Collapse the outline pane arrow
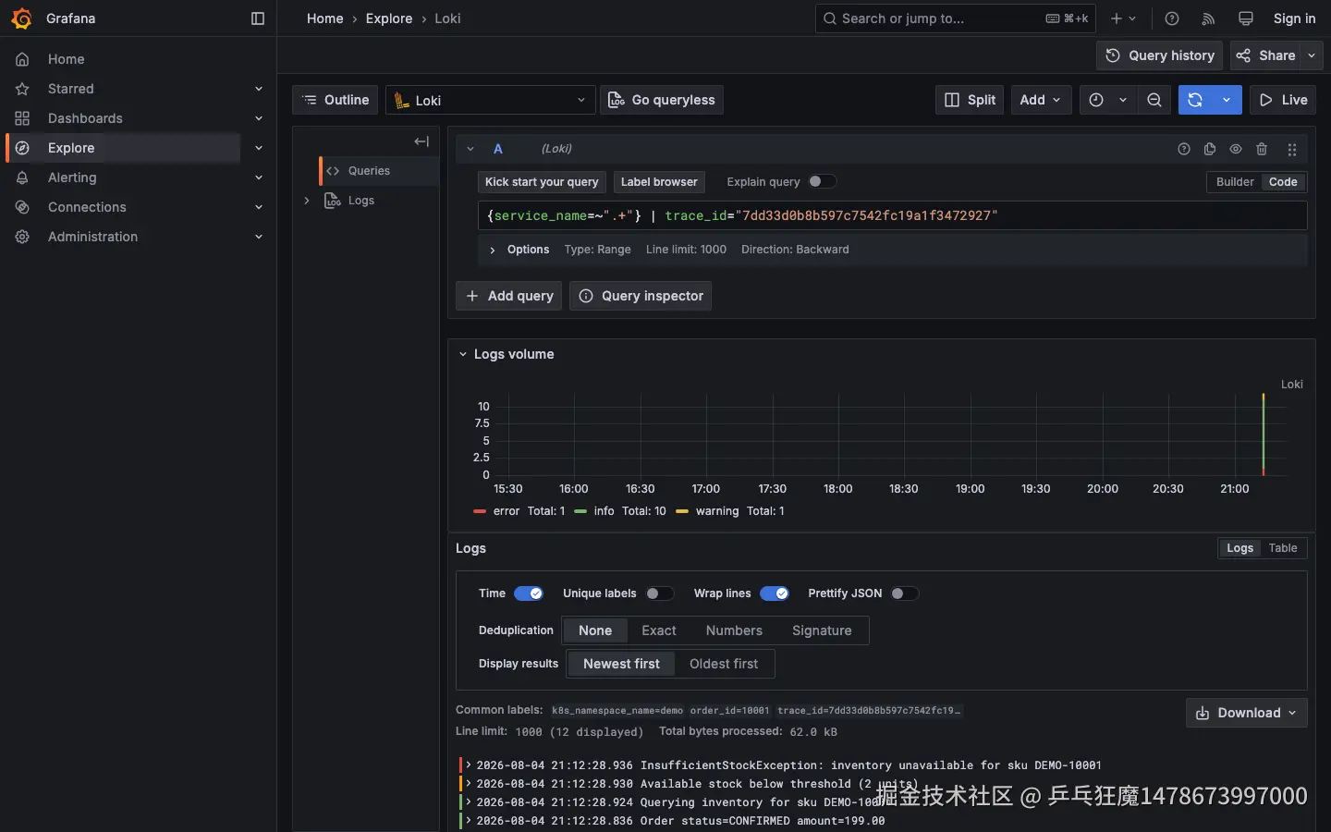Image resolution: width=1331 pixels, height=832 pixels. pos(421,141)
